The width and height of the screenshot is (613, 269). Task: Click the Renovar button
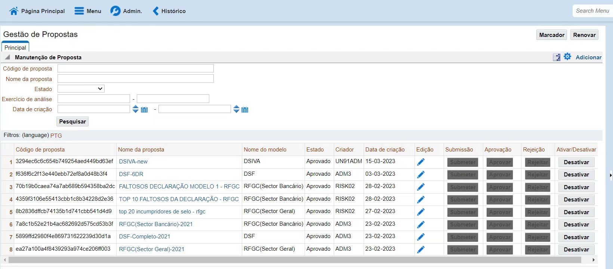pyautogui.click(x=584, y=35)
